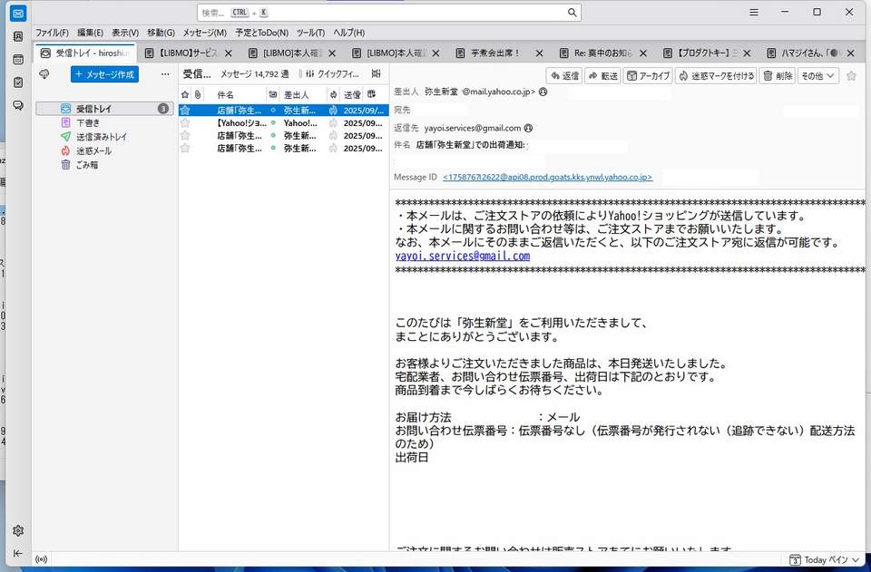This screenshot has width=871, height=572.
Task: Open the Address Book from the left sidebar
Action: pos(18,37)
